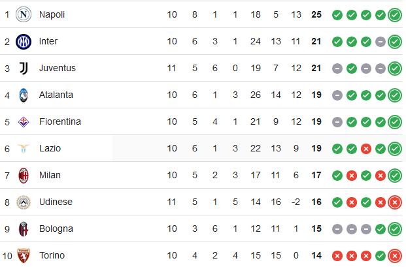Select Udinese's latest loss form icon

395,202
